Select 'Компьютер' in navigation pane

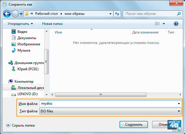click(24, 82)
